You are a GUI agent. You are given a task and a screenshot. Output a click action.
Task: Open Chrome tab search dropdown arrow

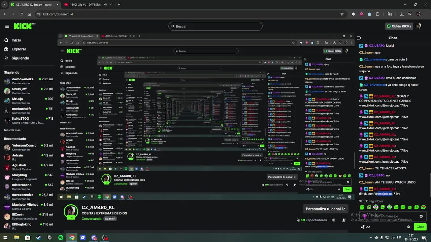point(5,5)
